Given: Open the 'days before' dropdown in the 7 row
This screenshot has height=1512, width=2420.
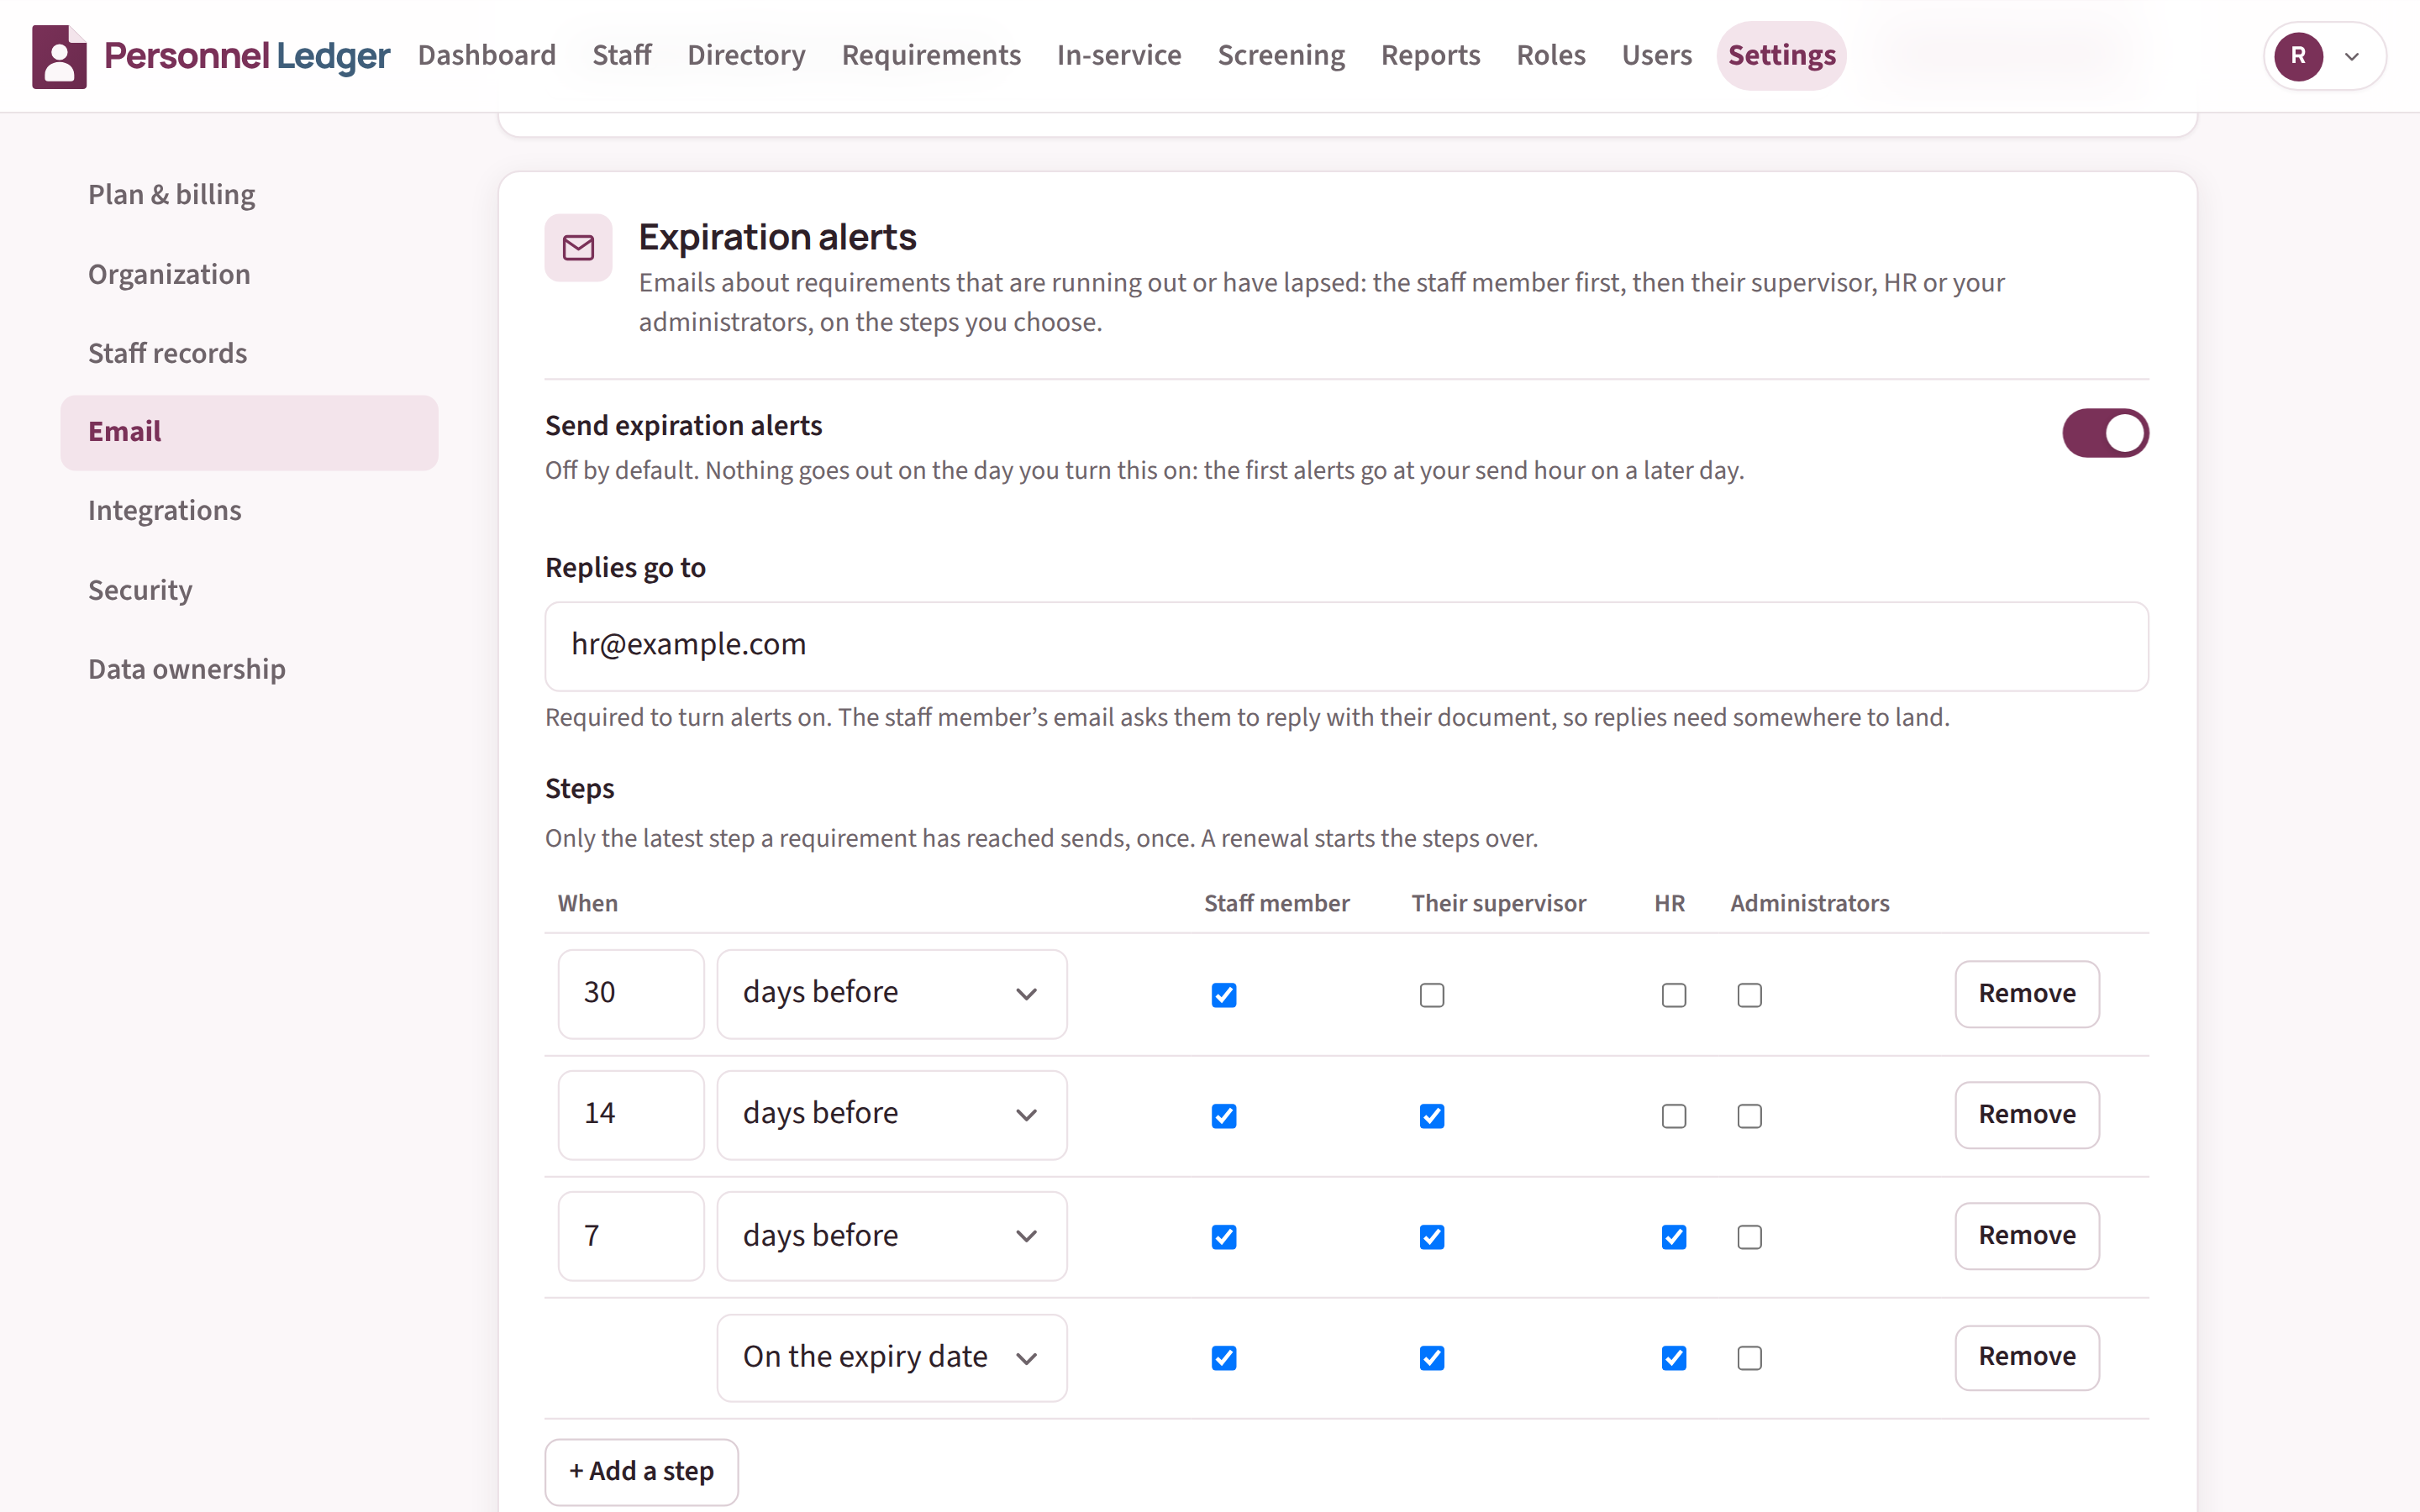Looking at the screenshot, I should (892, 1236).
